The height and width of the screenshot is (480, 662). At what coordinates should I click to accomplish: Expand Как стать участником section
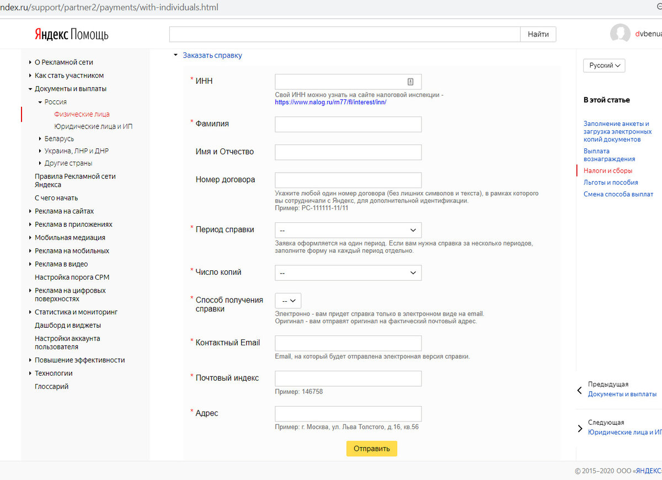(x=30, y=76)
